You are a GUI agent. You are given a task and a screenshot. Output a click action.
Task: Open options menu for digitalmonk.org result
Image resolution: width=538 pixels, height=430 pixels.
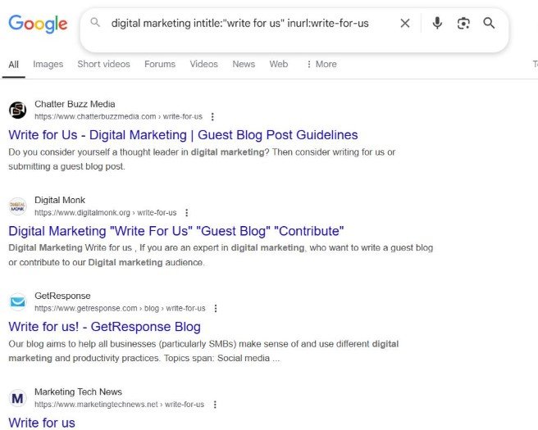187,213
